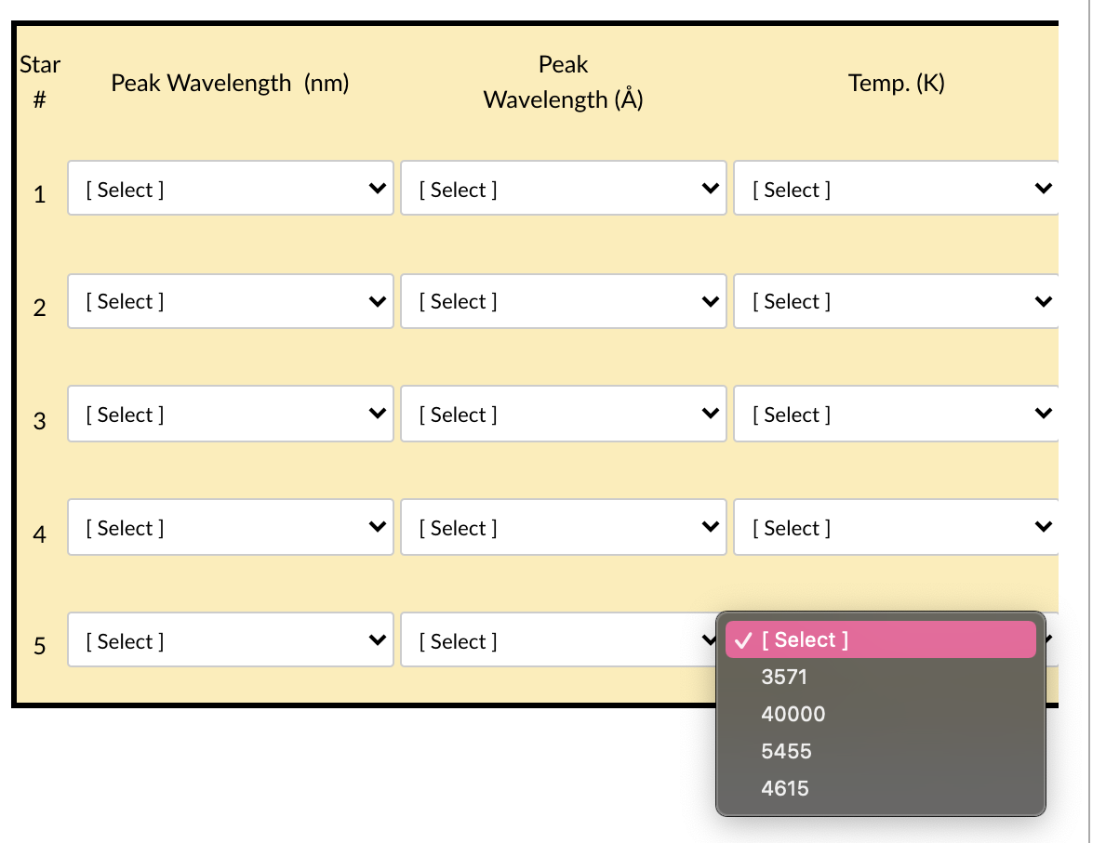Open the Peak Wavelength (nm) dropdown for Star 4
This screenshot has width=1106, height=843.
tap(230, 527)
